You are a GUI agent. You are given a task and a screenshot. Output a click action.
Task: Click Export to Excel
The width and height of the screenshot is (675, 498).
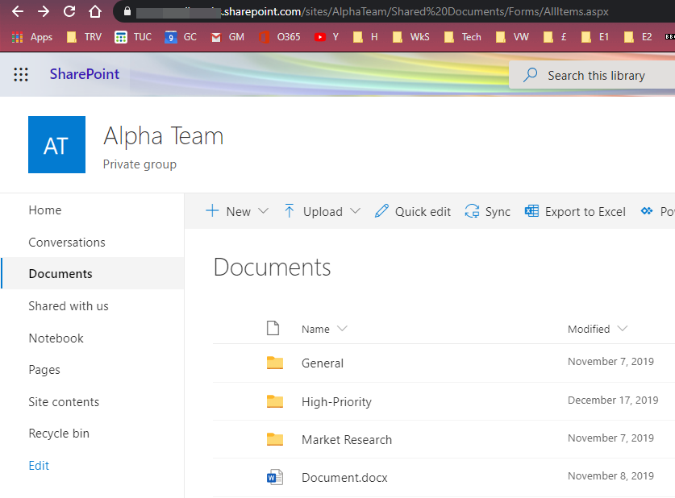pyautogui.click(x=575, y=211)
